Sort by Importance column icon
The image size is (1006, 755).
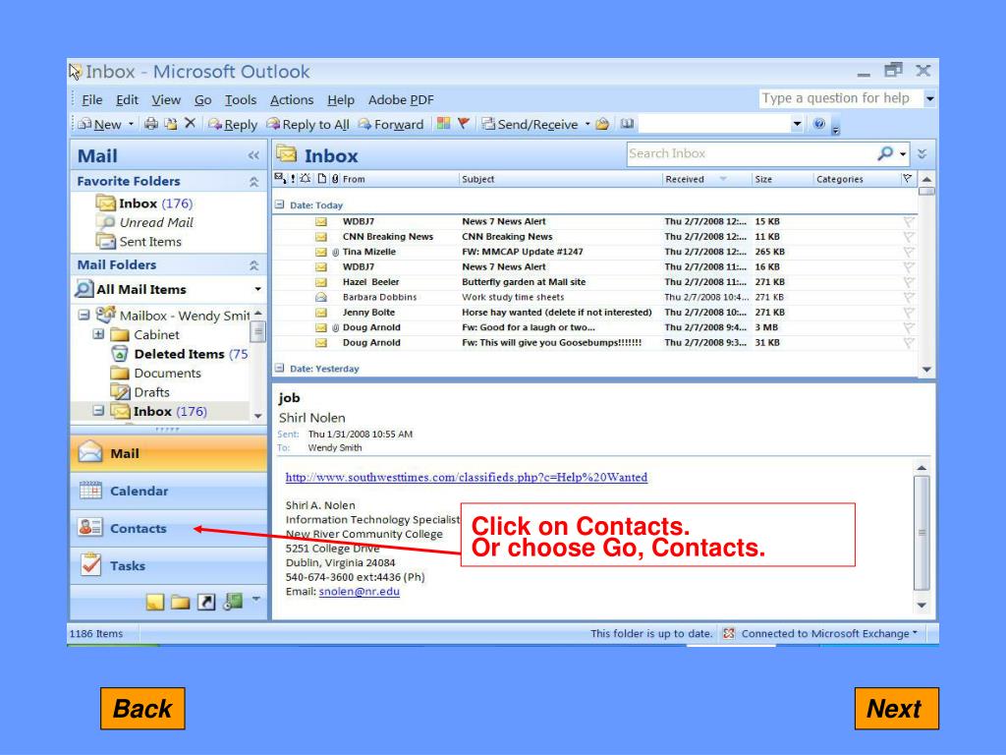click(x=293, y=179)
